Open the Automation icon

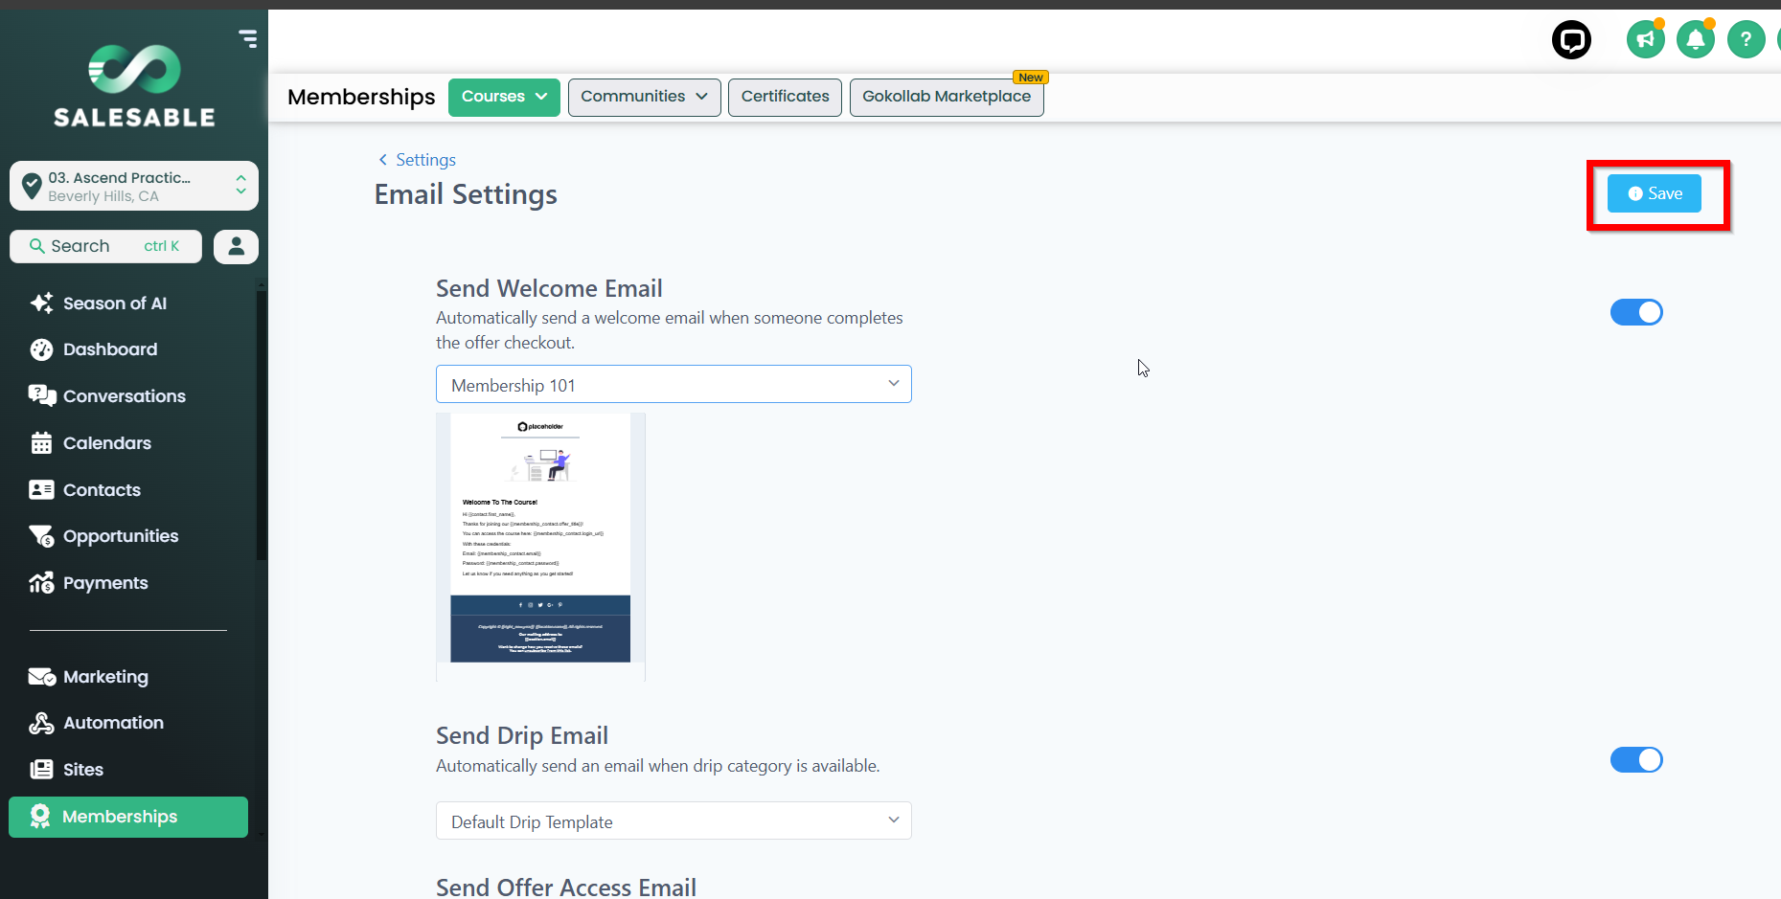(41, 723)
